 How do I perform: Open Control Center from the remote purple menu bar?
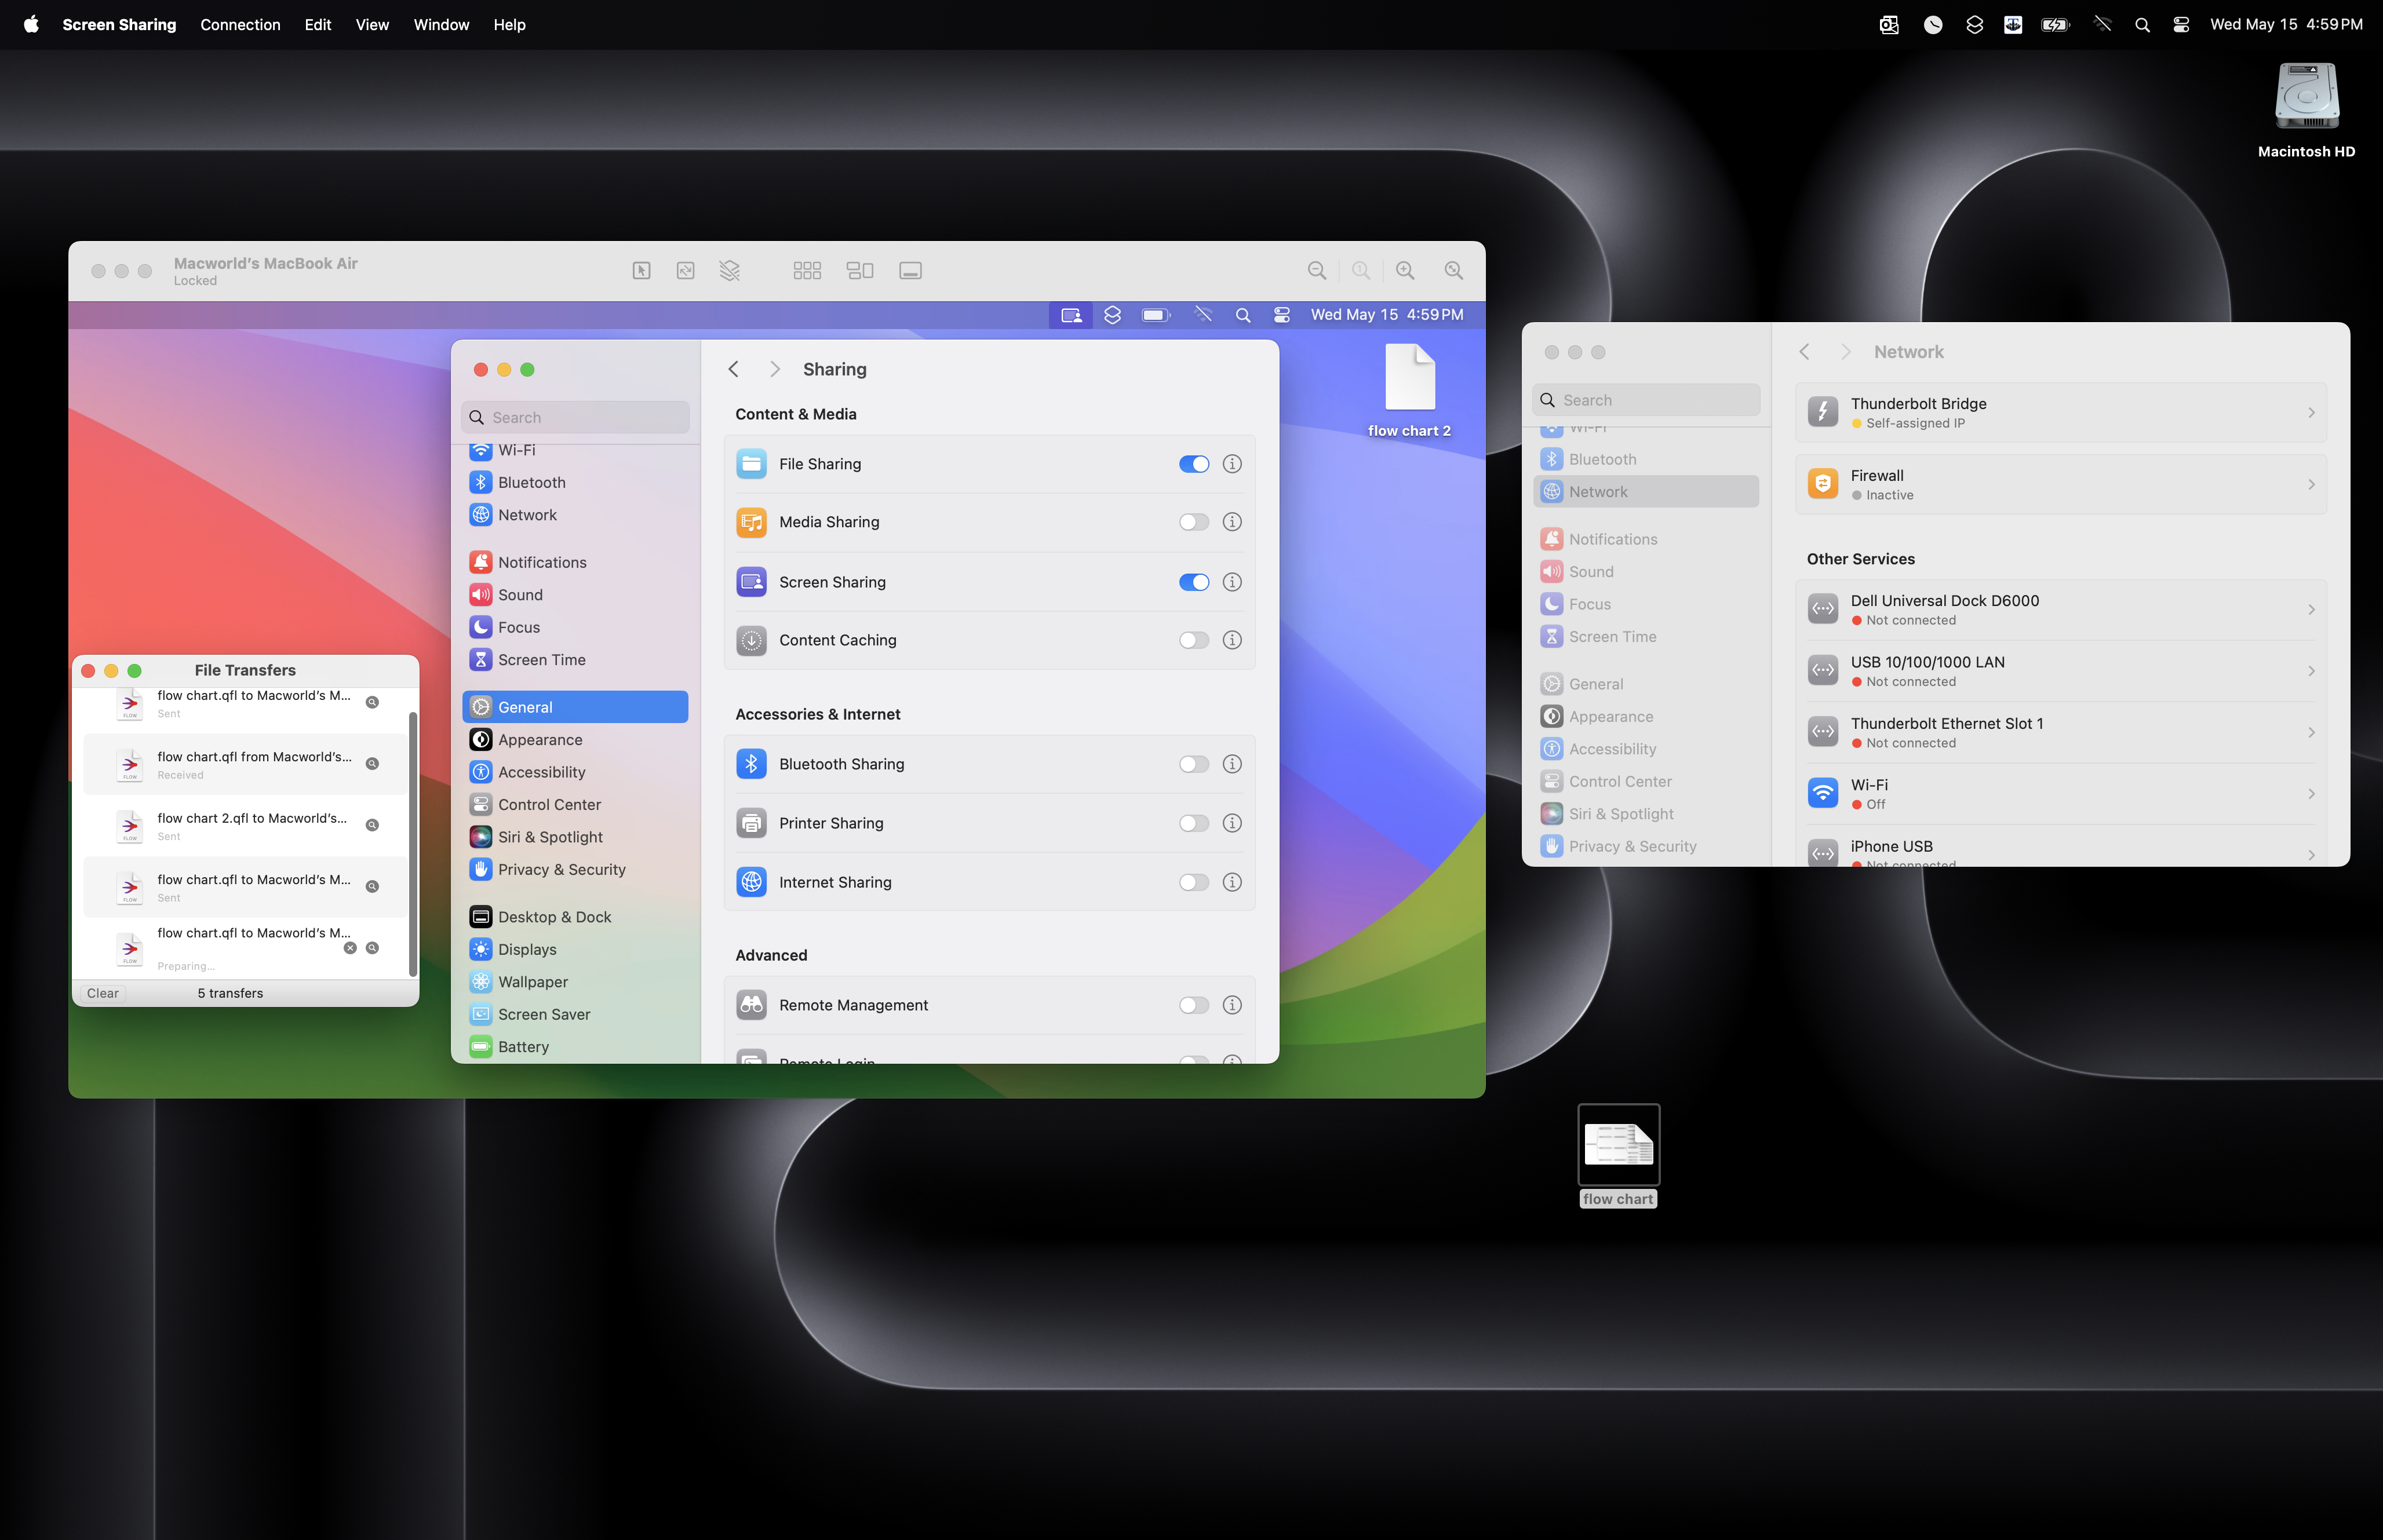click(1282, 314)
